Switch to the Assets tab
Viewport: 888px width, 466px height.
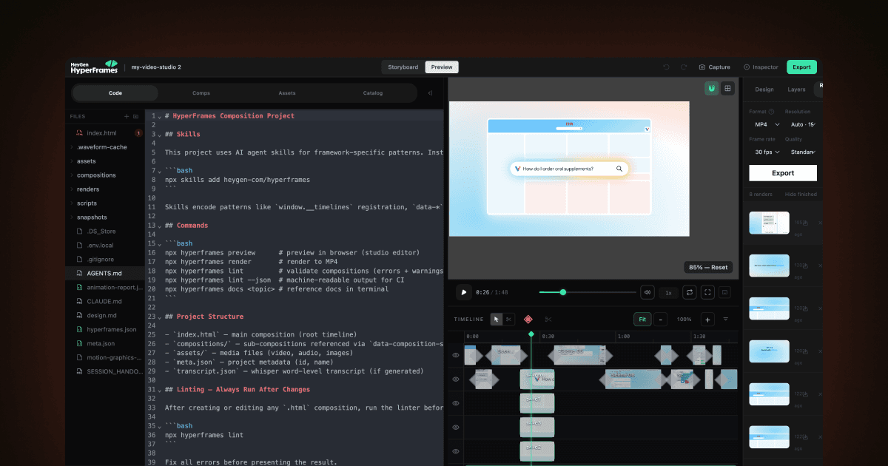(287, 93)
